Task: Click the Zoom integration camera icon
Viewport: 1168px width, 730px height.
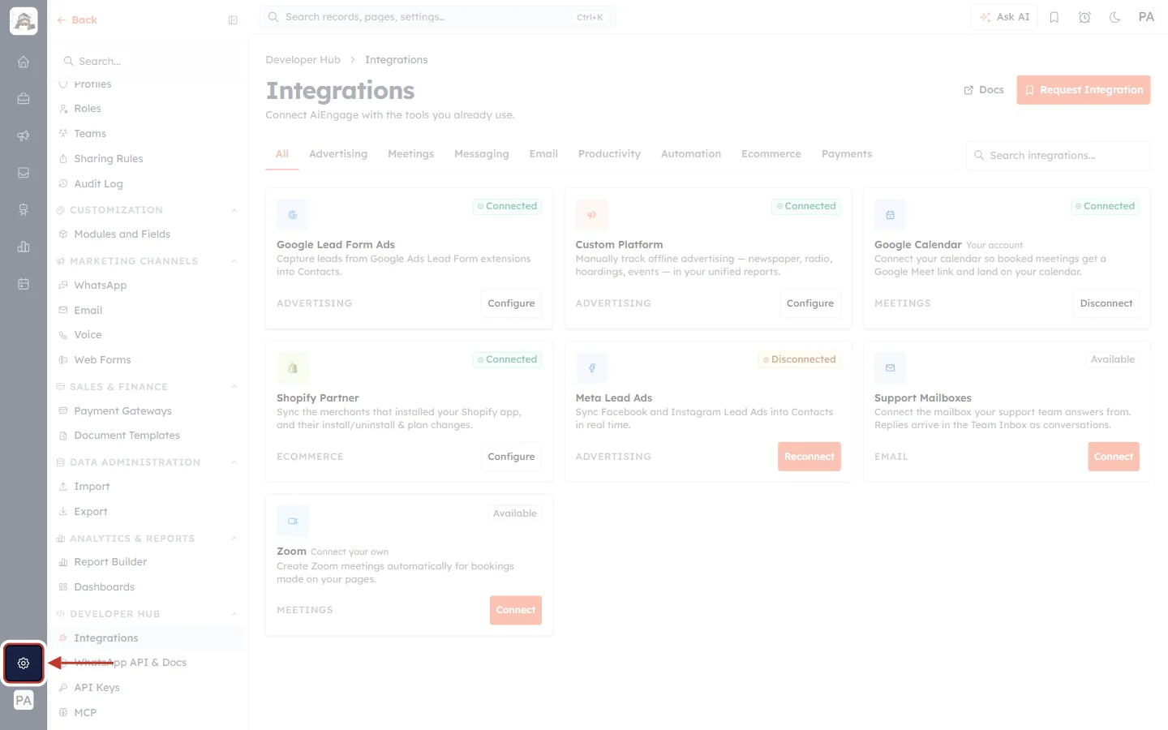Action: pos(293,522)
